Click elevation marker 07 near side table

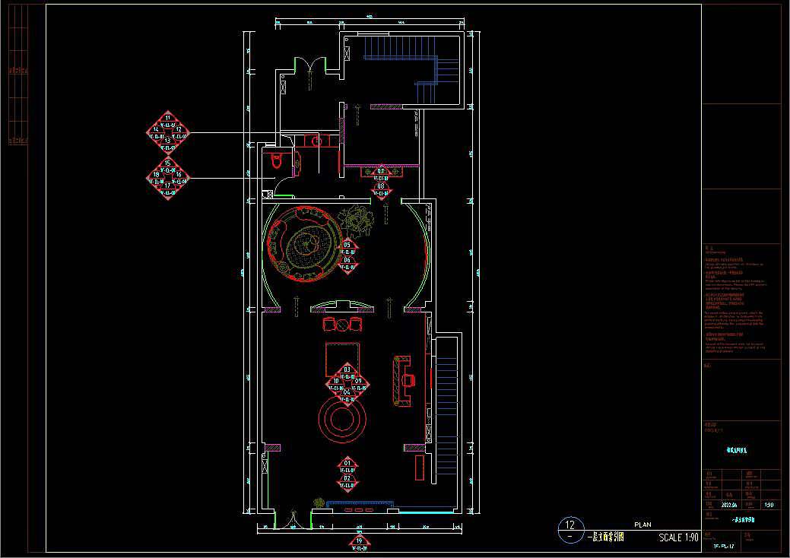pos(381,174)
